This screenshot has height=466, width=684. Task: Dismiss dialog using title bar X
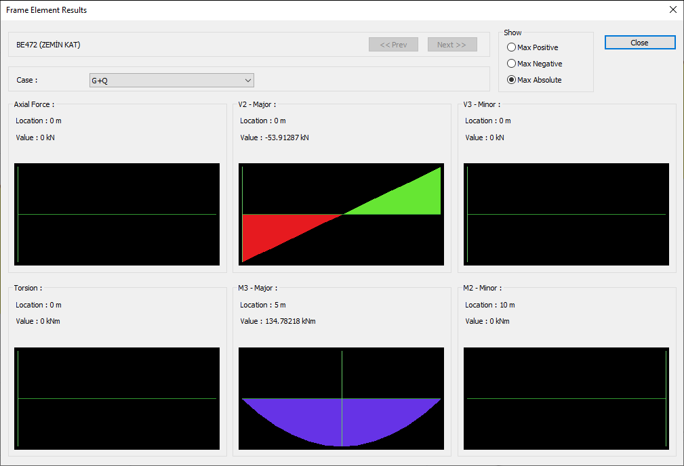672,9
